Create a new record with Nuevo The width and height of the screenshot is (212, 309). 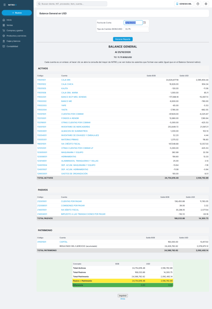click(17, 13)
